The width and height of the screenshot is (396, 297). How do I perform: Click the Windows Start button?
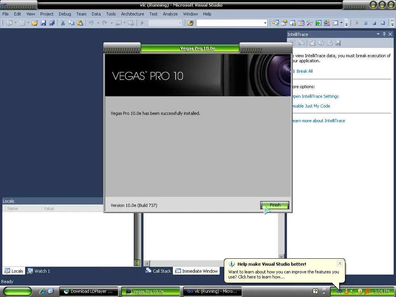pyautogui.click(x=17, y=292)
